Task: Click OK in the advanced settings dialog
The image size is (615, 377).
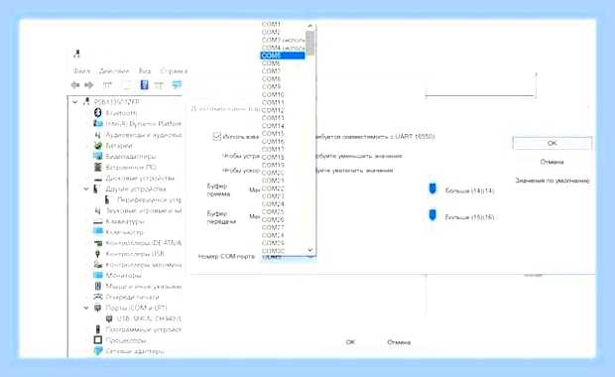Action: click(x=552, y=143)
